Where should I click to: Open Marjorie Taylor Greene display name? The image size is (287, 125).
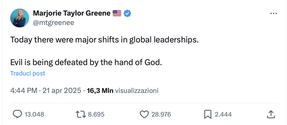click(x=71, y=13)
